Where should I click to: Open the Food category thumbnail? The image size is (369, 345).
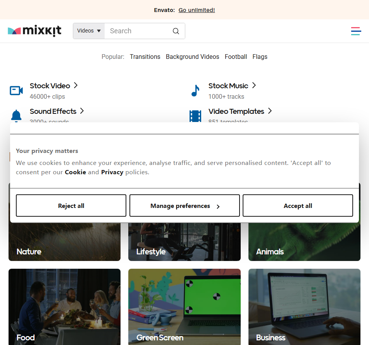click(64, 307)
